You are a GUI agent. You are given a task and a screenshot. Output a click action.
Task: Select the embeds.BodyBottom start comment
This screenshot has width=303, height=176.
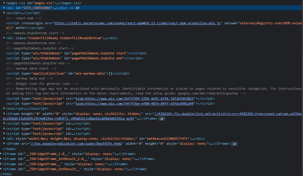[x=35, y=33]
